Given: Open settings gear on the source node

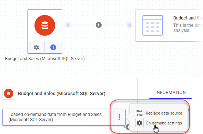Looking at the screenshot, I should 36,47.
